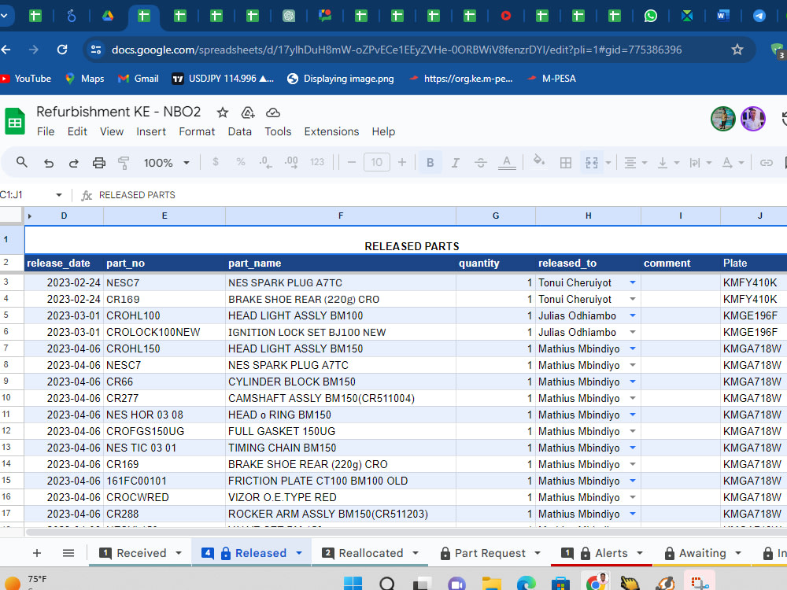
Task: Click the move to folder icon
Action: click(x=248, y=112)
